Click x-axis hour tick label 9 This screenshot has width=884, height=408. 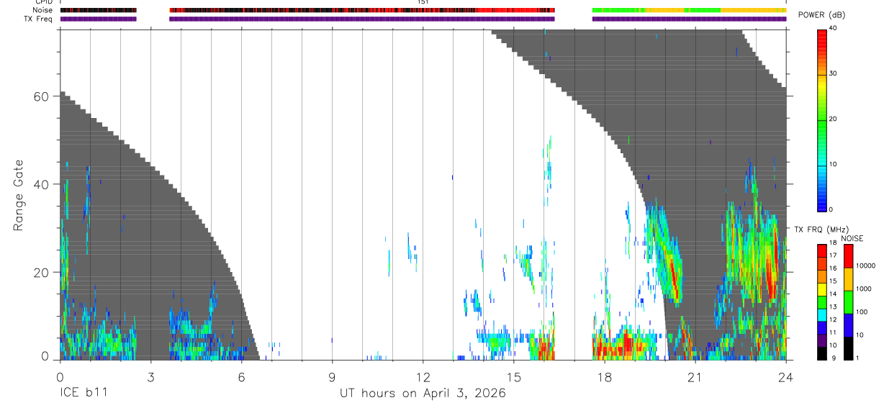click(332, 377)
